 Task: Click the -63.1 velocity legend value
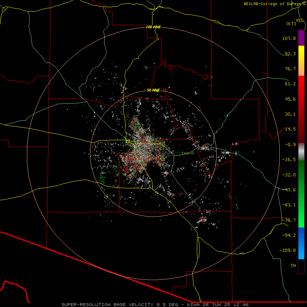click(289, 205)
